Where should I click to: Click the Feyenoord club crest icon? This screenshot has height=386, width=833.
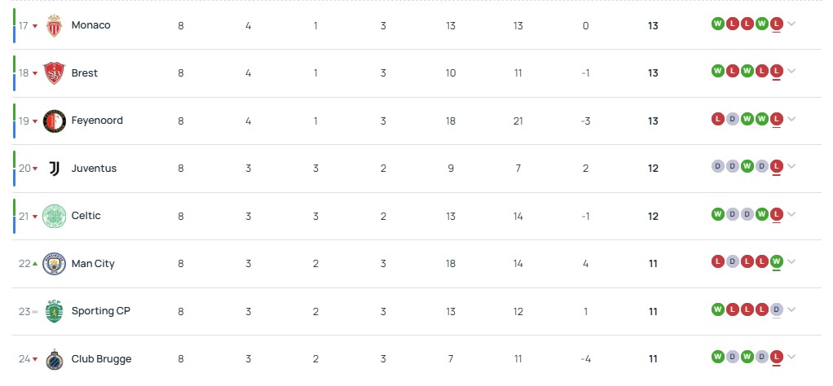click(x=55, y=121)
